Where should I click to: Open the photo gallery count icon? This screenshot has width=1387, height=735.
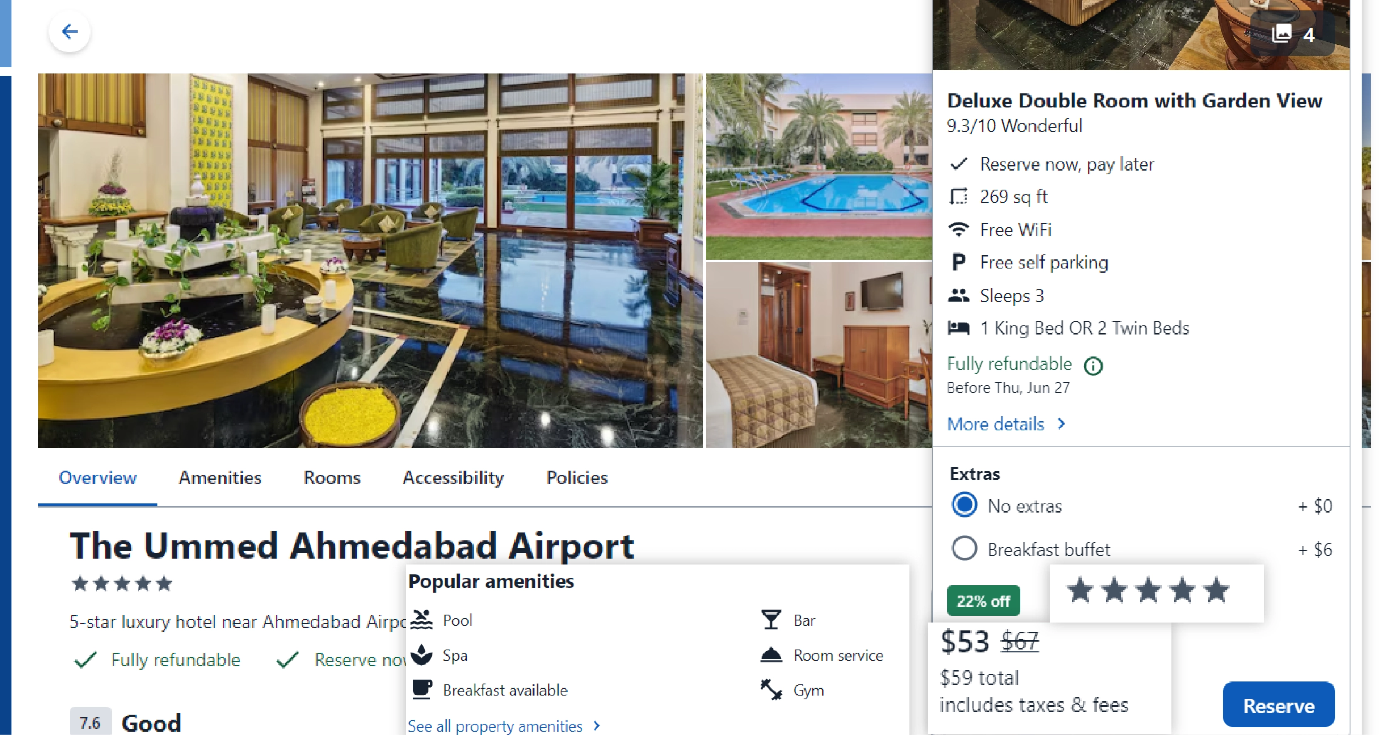click(1293, 34)
